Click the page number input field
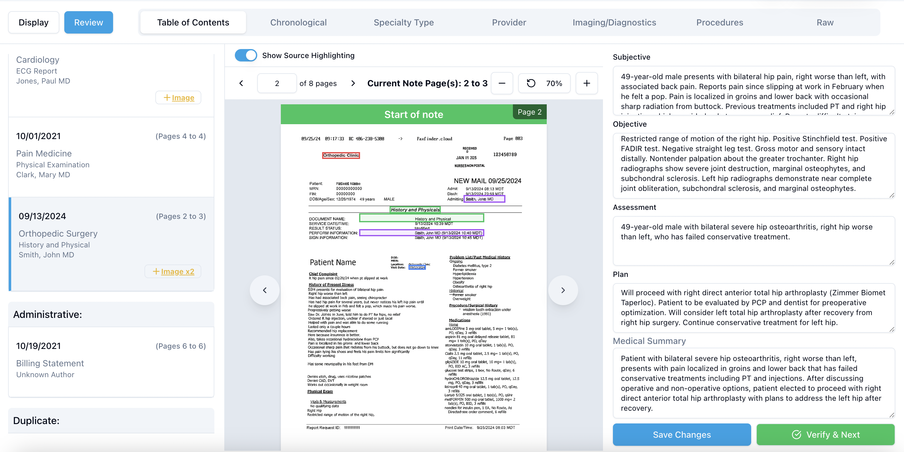The width and height of the screenshot is (904, 452). (277, 84)
